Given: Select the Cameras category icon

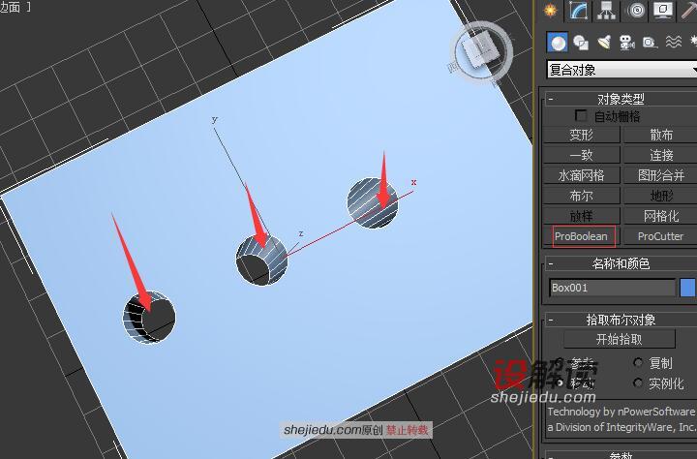Looking at the screenshot, I should 626,43.
